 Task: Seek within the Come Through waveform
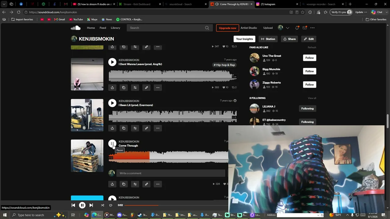[168, 157]
